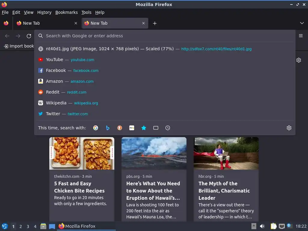Open the chicken bite recipes thumbnail
This screenshot has width=308, height=231.
(82, 153)
